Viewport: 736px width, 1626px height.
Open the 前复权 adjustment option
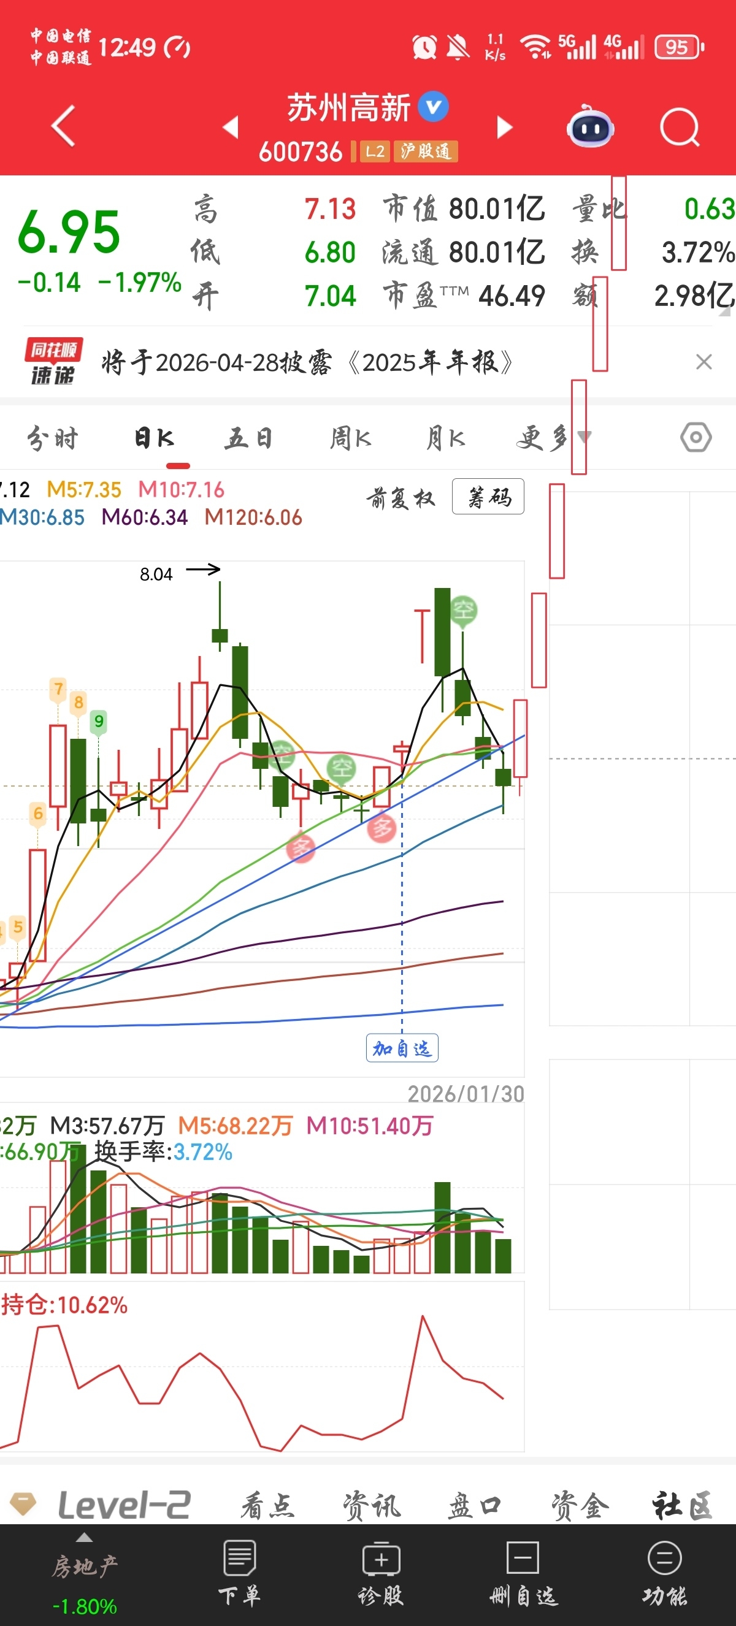[401, 498]
